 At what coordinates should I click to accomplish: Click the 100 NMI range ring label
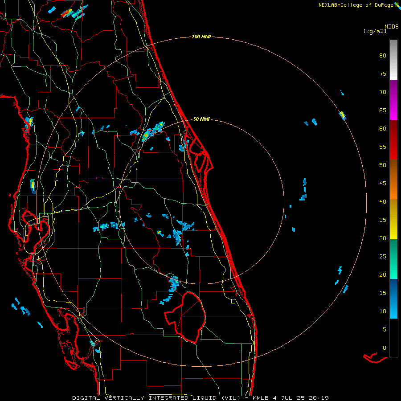pos(201,37)
